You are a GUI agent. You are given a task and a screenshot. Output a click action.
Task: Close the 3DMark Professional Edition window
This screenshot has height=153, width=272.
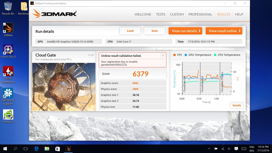[245, 3]
